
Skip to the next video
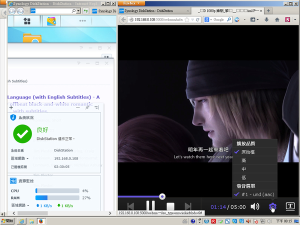188,206
